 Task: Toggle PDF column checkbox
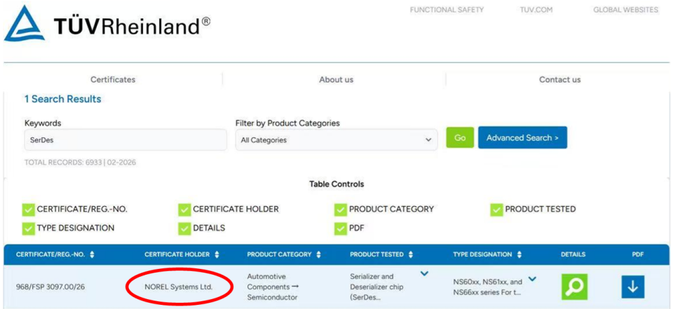(x=341, y=228)
